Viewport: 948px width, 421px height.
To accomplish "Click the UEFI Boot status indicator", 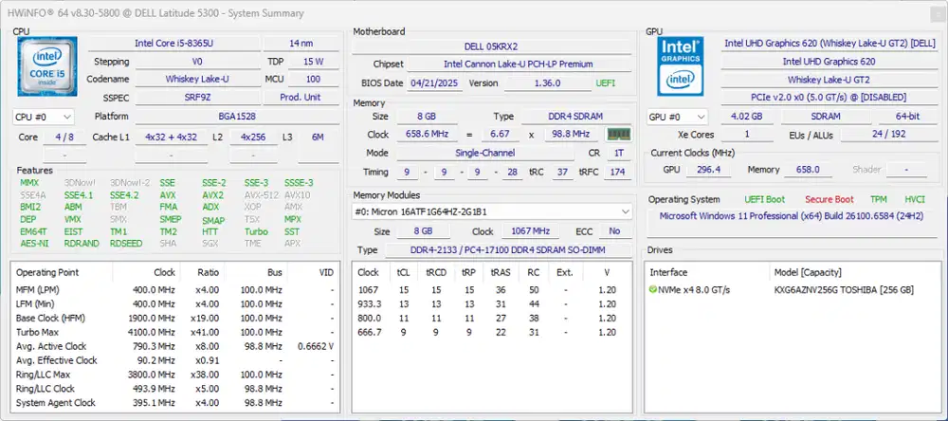I will tap(763, 199).
